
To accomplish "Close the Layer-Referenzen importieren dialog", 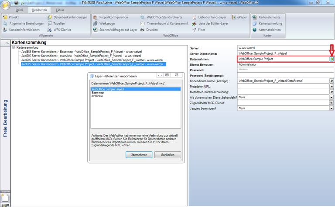I will coord(177,75).
